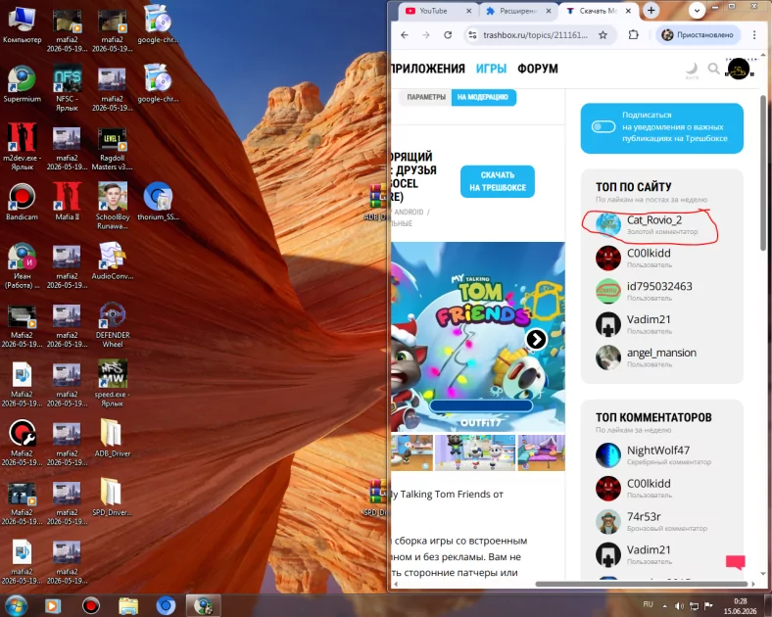Open Windows Explorer from the taskbar
772x617 pixels.
pyautogui.click(x=128, y=605)
